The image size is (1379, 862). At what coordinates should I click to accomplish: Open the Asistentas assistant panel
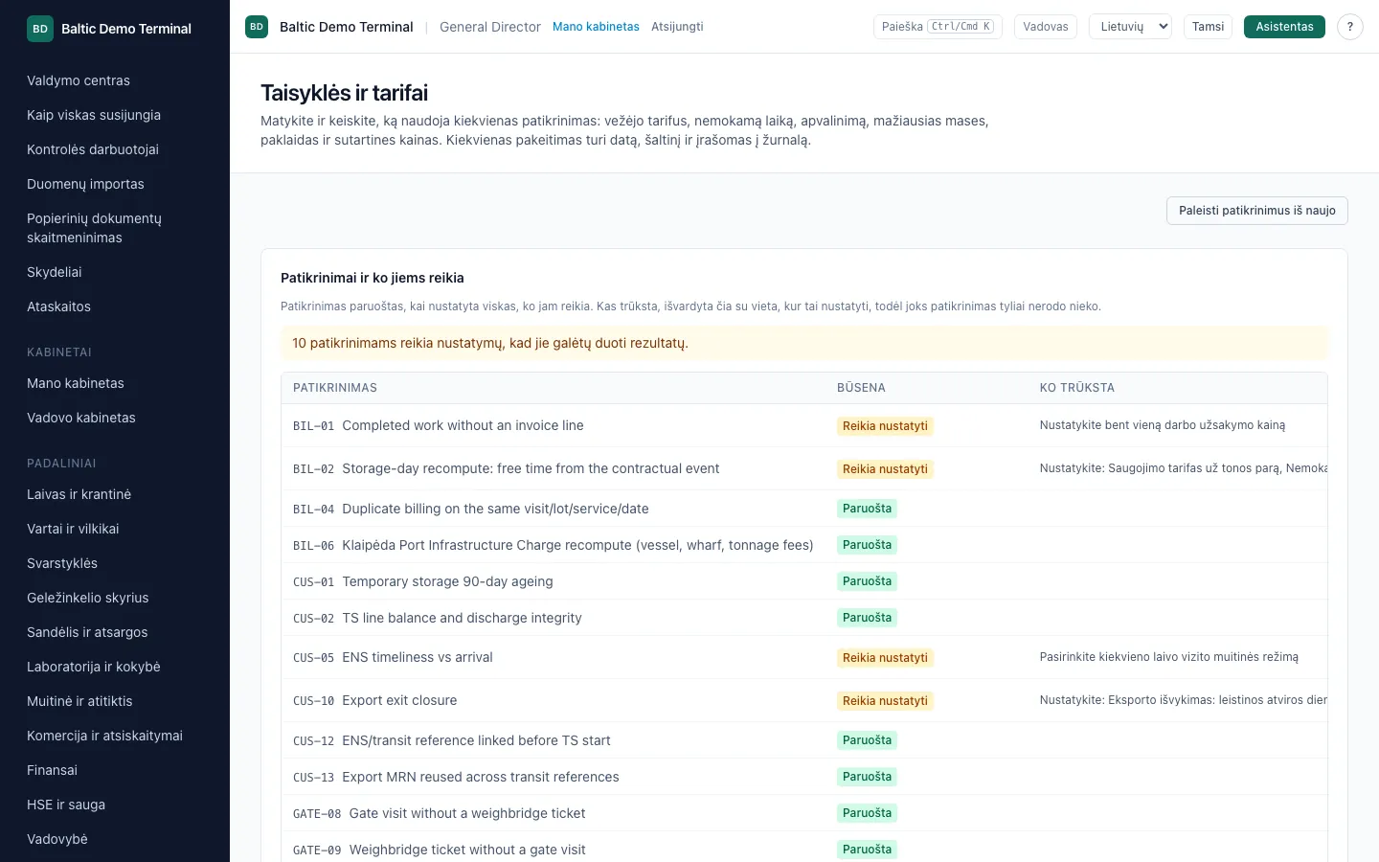1284,27
